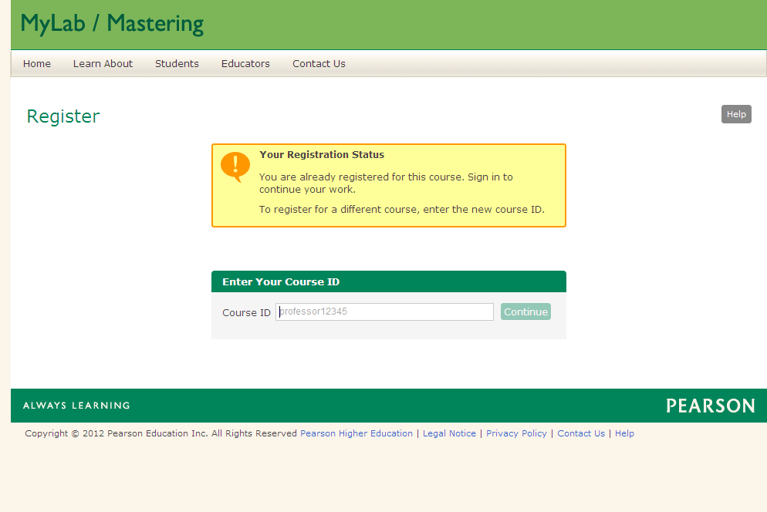Screen dimensions: 767x512
Task: Click the 'Your Registration Status' heading
Action: [x=322, y=154]
